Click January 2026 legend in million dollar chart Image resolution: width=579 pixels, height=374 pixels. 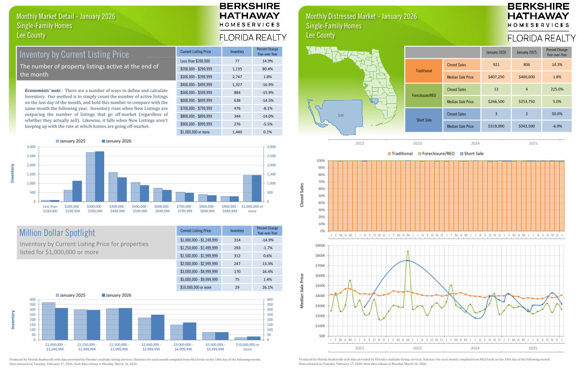pos(103,295)
